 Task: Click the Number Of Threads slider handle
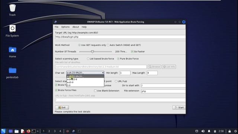click(x=93, y=52)
